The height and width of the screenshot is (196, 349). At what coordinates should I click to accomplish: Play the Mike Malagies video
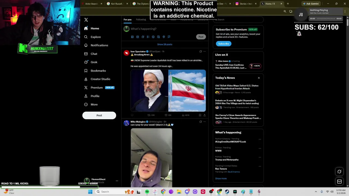(151, 158)
